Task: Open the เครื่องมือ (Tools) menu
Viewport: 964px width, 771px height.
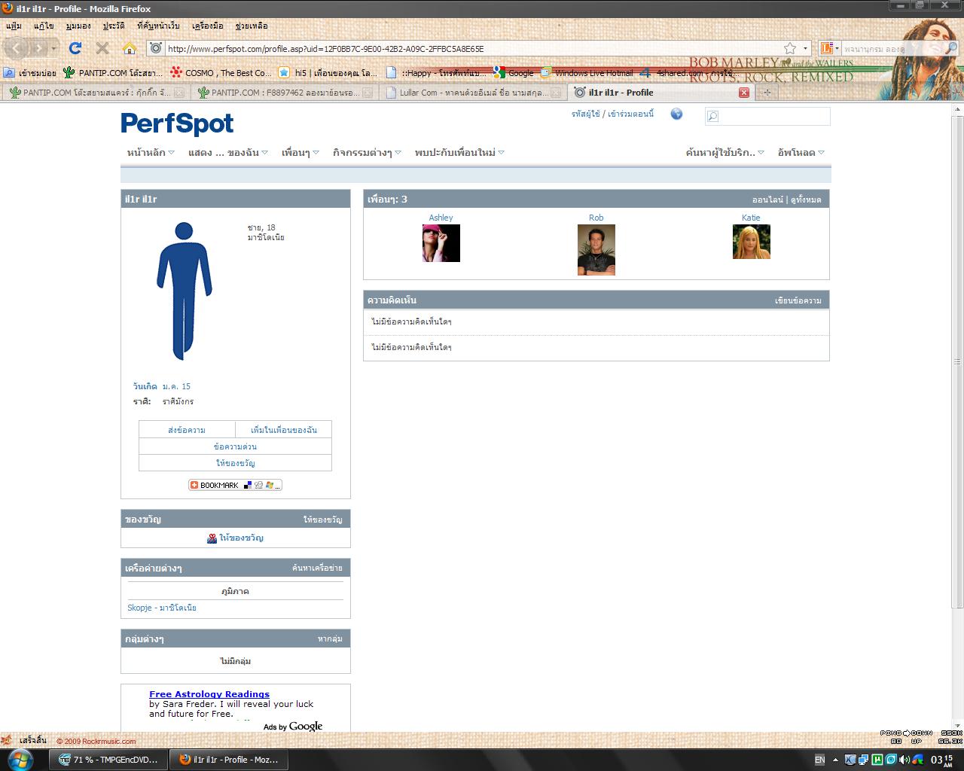Action: coord(208,26)
